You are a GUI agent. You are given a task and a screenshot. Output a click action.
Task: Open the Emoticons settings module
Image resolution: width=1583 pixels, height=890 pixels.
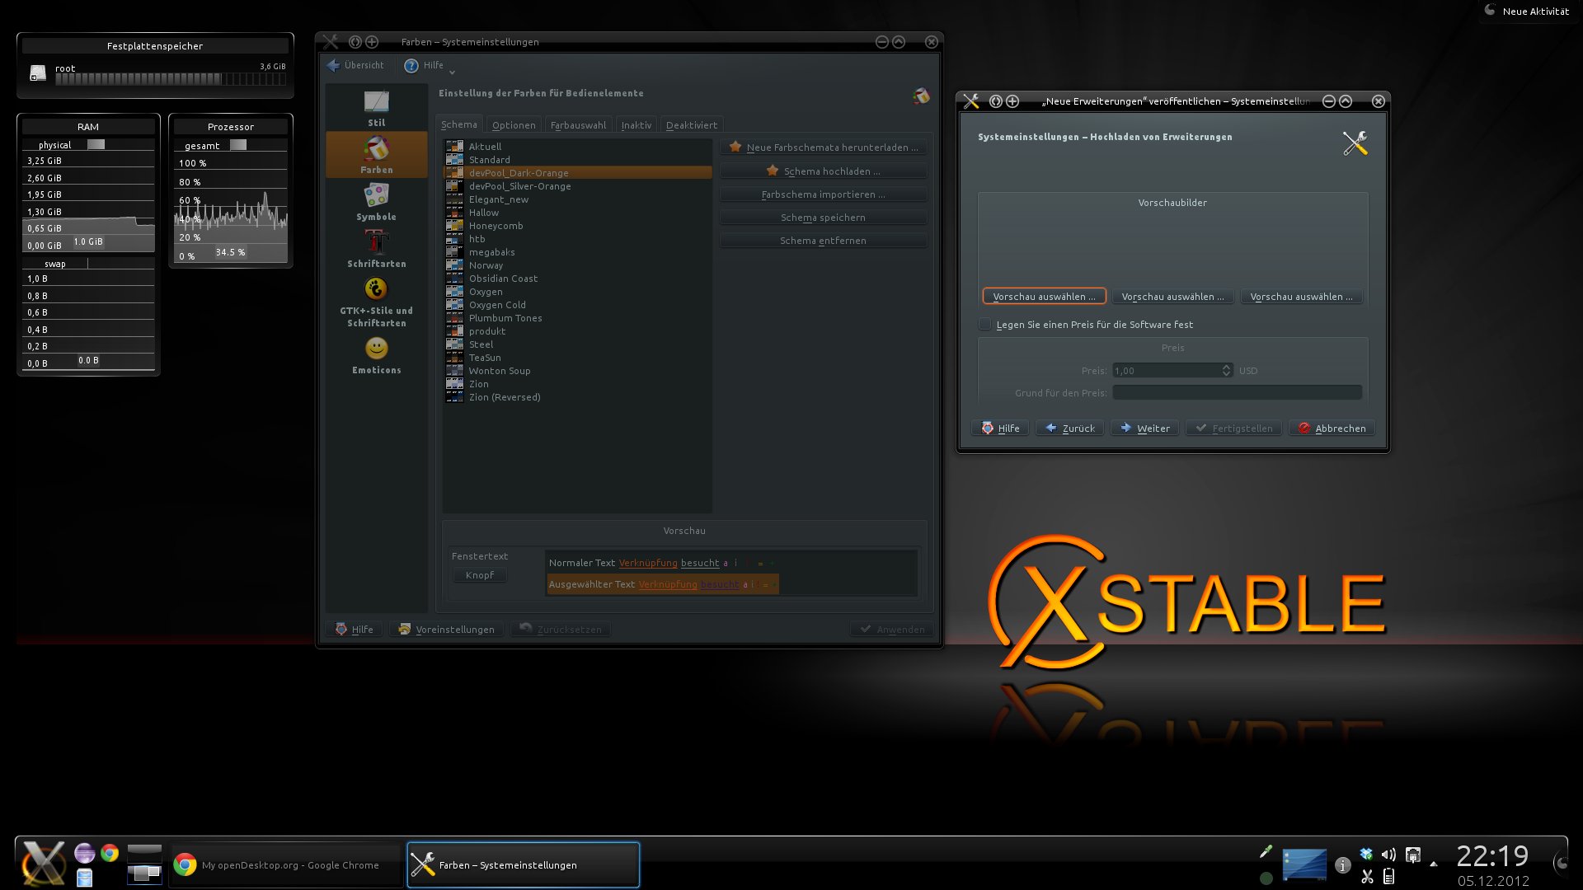377,356
